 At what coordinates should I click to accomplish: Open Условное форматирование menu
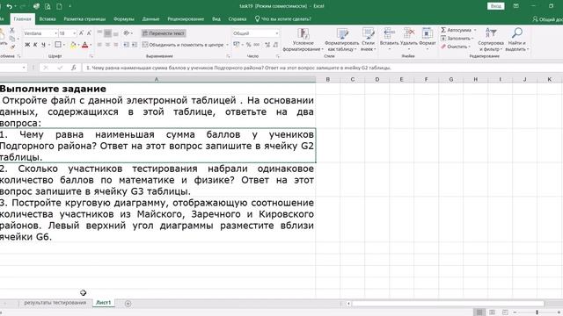point(303,39)
